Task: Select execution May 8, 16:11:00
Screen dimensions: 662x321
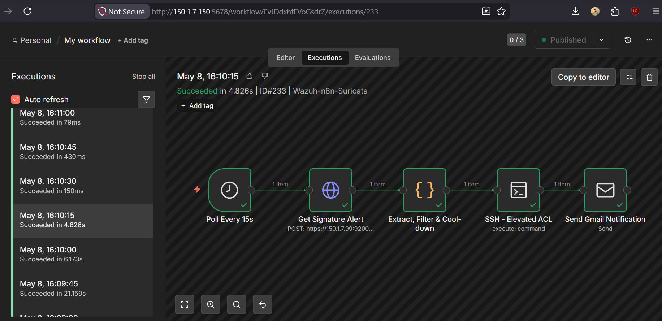Action: pos(83,118)
